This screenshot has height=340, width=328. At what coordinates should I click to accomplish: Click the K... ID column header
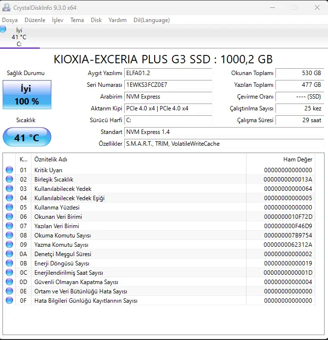click(x=24, y=159)
